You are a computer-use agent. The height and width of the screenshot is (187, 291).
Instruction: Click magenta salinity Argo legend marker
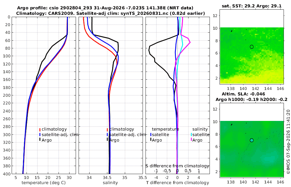191,140
